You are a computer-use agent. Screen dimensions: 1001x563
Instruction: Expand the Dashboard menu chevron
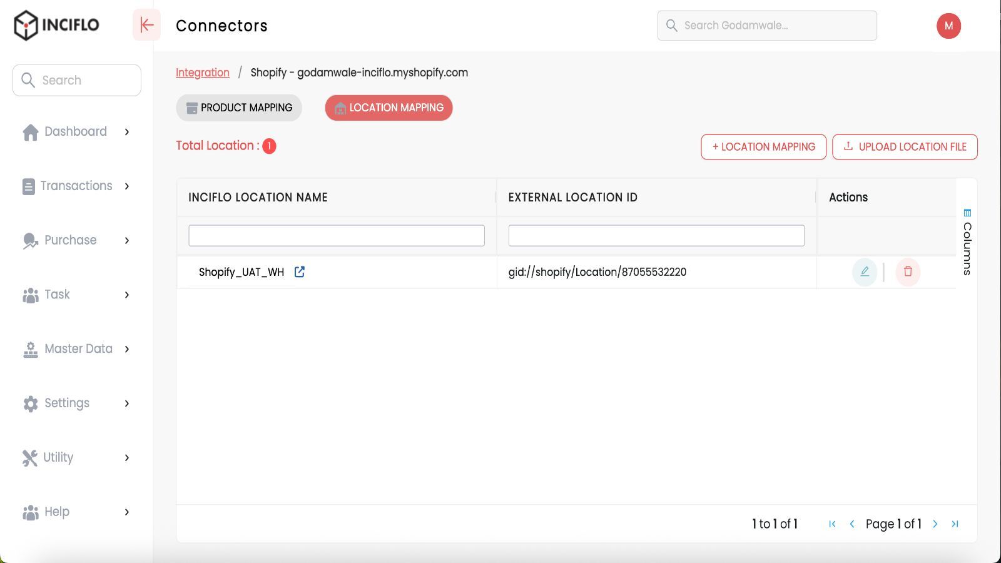(x=127, y=132)
